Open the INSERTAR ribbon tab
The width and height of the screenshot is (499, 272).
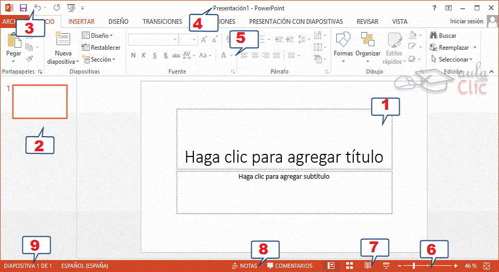(81, 22)
